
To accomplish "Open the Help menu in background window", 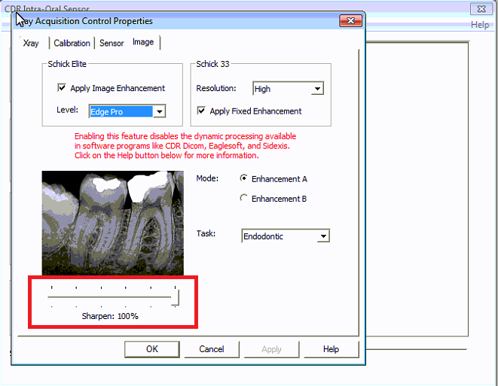I will pos(480,25).
